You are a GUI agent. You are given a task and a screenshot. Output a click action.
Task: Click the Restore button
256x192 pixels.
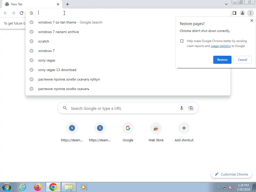pyautogui.click(x=222, y=60)
